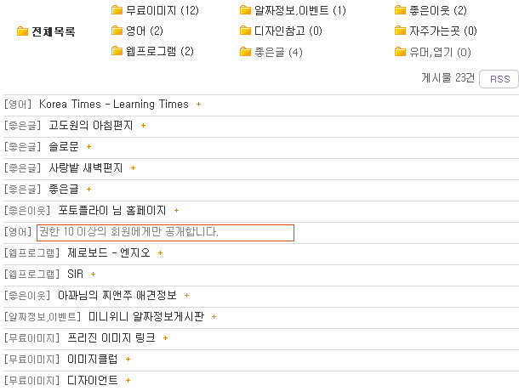Click the restricted 권한 10 이상 message box
519x391 pixels.
(x=165, y=232)
